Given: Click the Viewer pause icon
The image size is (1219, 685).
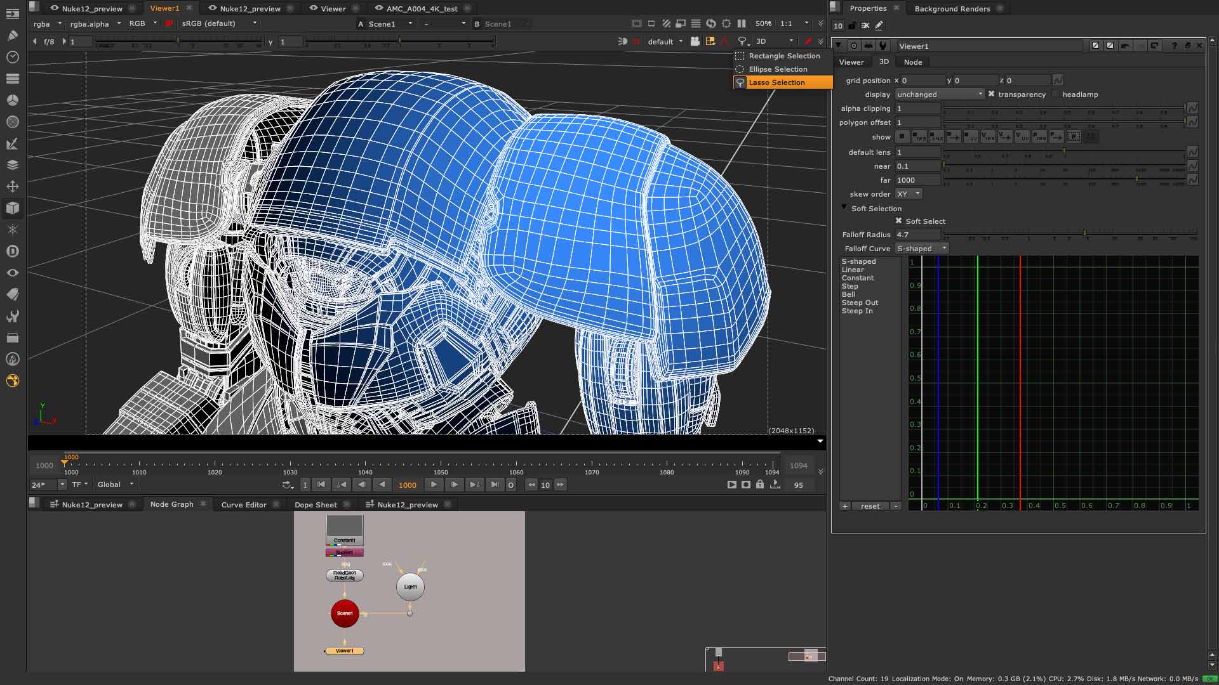Looking at the screenshot, I should pos(742,23).
